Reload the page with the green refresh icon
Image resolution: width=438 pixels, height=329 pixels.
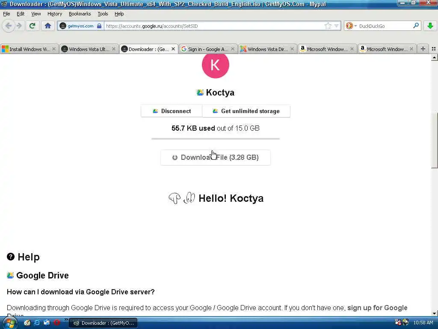point(32,26)
